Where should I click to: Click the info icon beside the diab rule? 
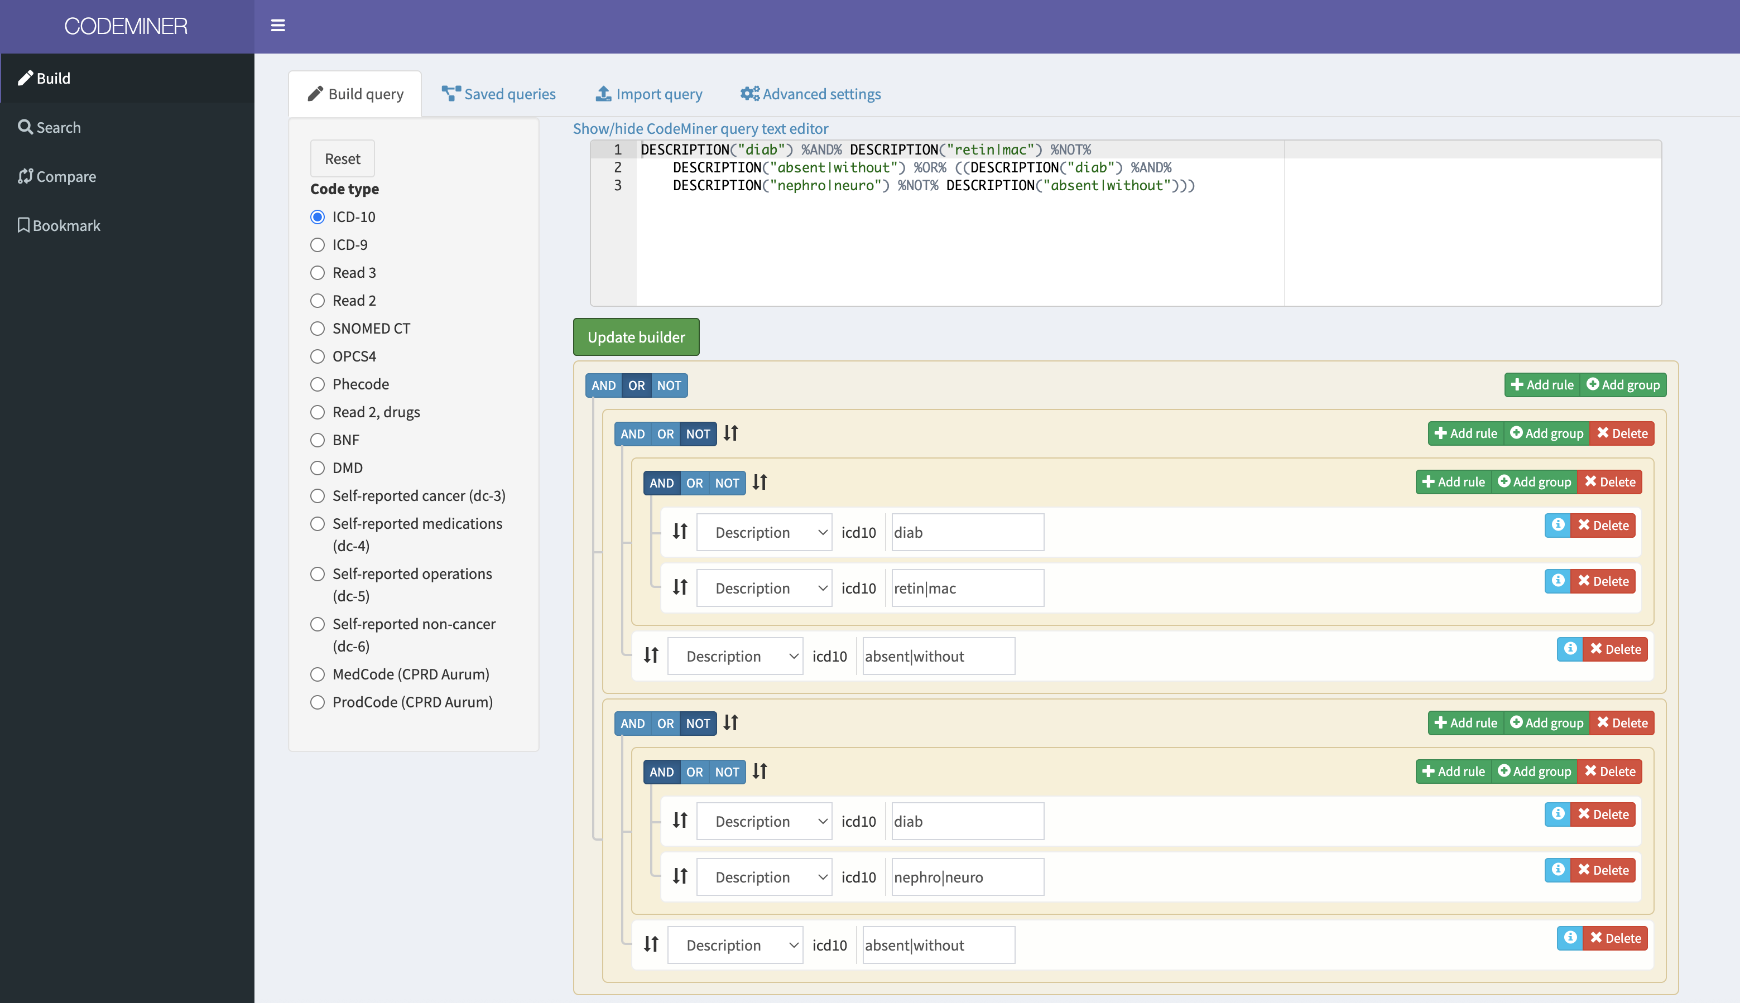[1559, 525]
